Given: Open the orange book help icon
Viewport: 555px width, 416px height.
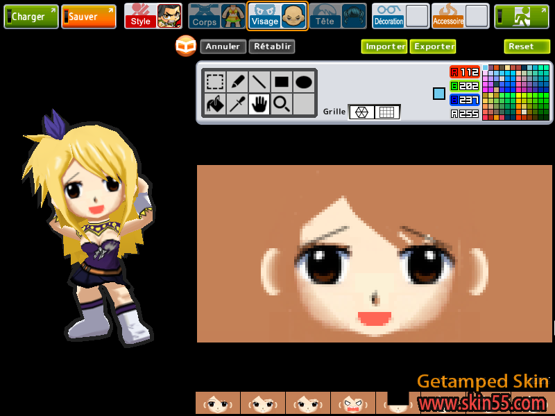Looking at the screenshot, I should (185, 46).
